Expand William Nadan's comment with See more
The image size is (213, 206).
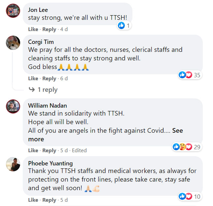pyautogui.click(x=105, y=135)
